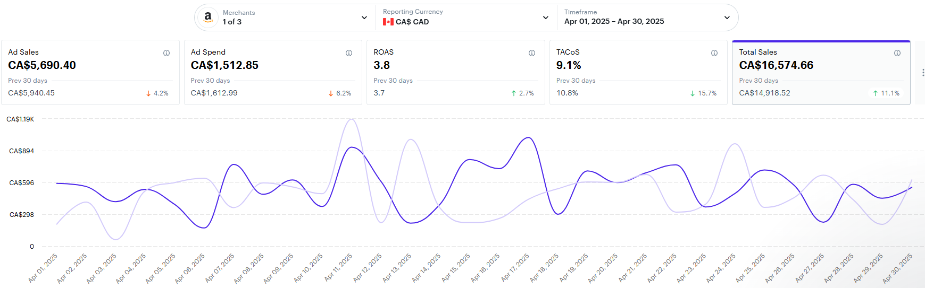The image size is (925, 288).
Task: Click the Amazon merchant logo icon
Action: pyautogui.click(x=208, y=18)
